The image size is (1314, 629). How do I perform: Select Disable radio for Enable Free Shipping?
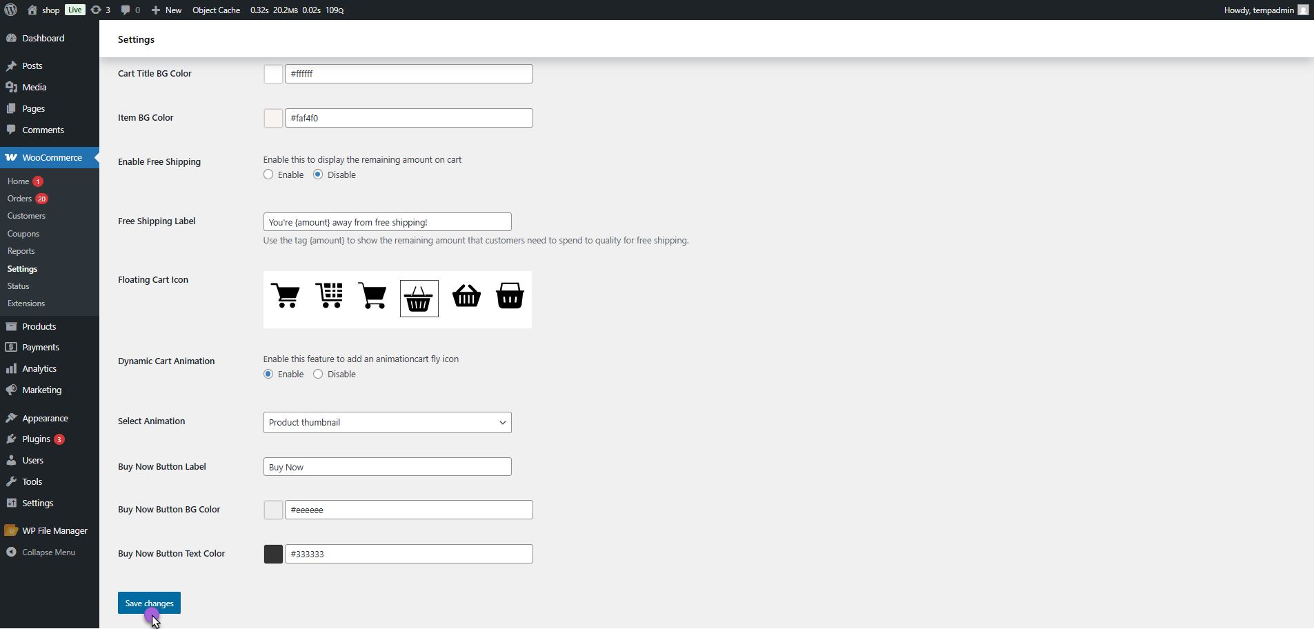click(318, 174)
